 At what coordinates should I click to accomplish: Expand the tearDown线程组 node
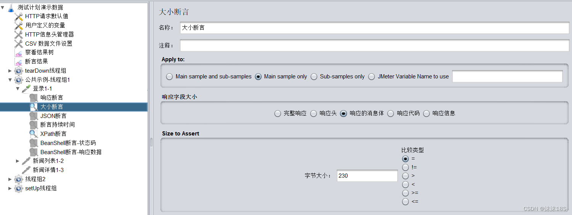pyautogui.click(x=10, y=71)
